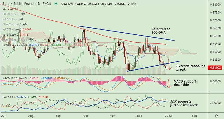Select MACD 12 26 close 9 legend
Image resolution: width=224 pixels, height=119 pixels.
coord(15,78)
